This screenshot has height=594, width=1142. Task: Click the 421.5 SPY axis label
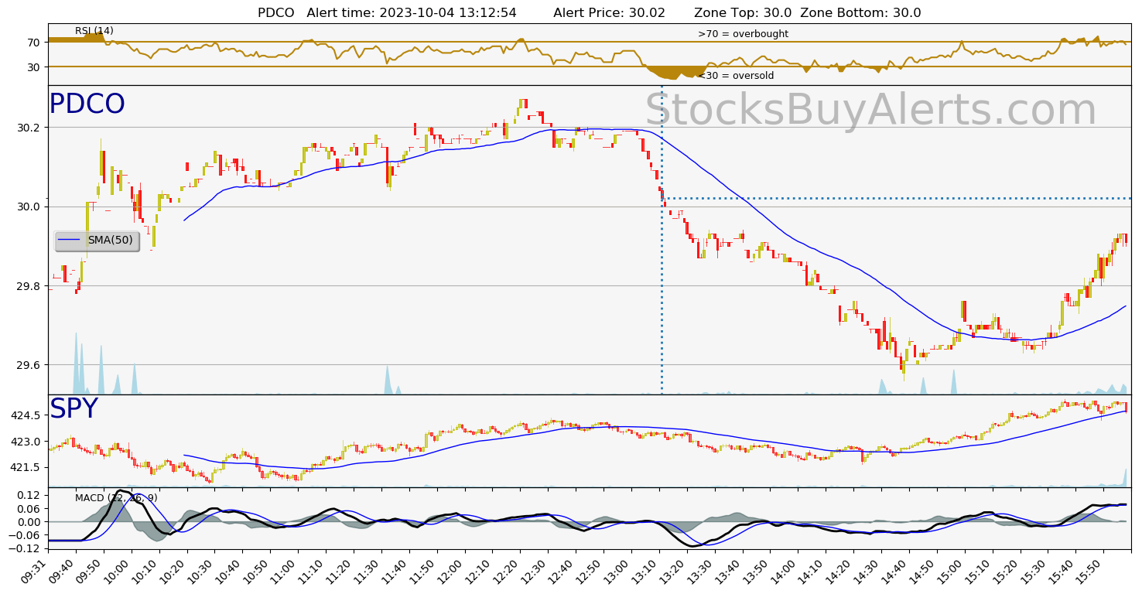pos(26,467)
